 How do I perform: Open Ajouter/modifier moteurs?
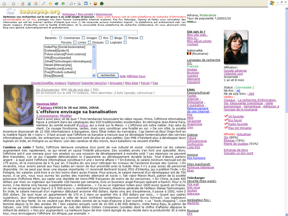(49, 83)
